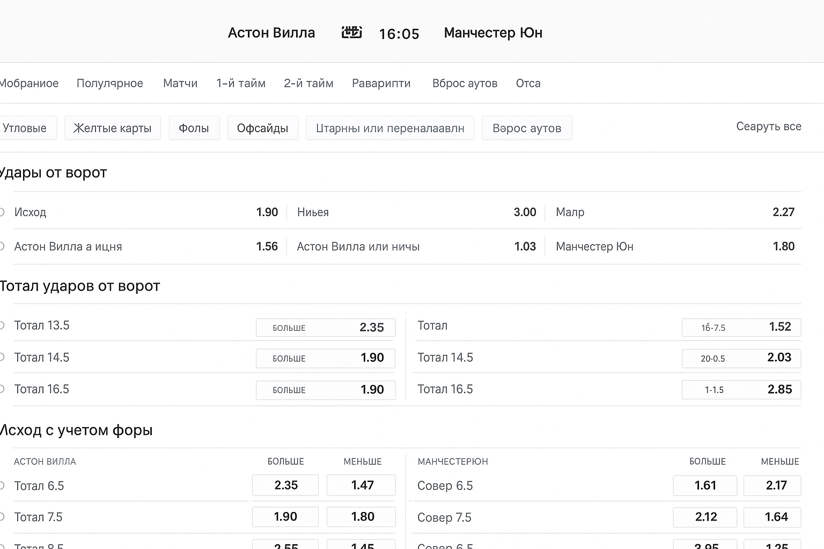Click the Сеаруть все link
The height and width of the screenshot is (549, 824).
tap(768, 127)
